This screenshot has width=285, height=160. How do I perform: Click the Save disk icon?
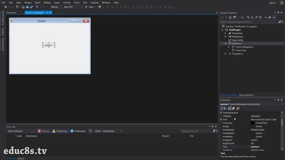coord(27,7)
